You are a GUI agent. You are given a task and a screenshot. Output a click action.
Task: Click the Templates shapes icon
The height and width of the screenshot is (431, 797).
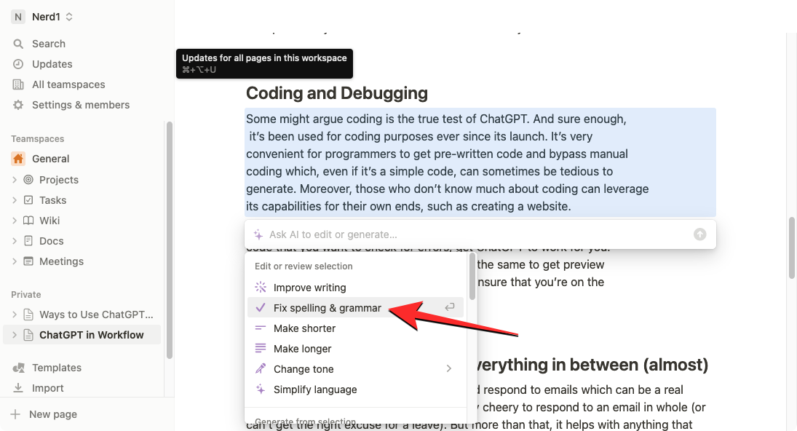(x=18, y=368)
